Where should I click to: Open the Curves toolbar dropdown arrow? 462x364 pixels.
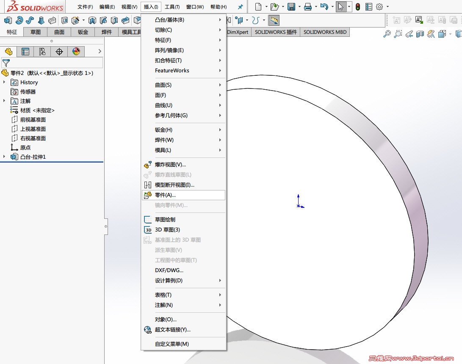pyautogui.click(x=264, y=20)
